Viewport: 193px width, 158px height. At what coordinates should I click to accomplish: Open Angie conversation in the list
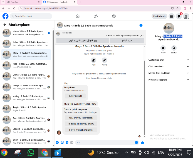click(x=26, y=109)
